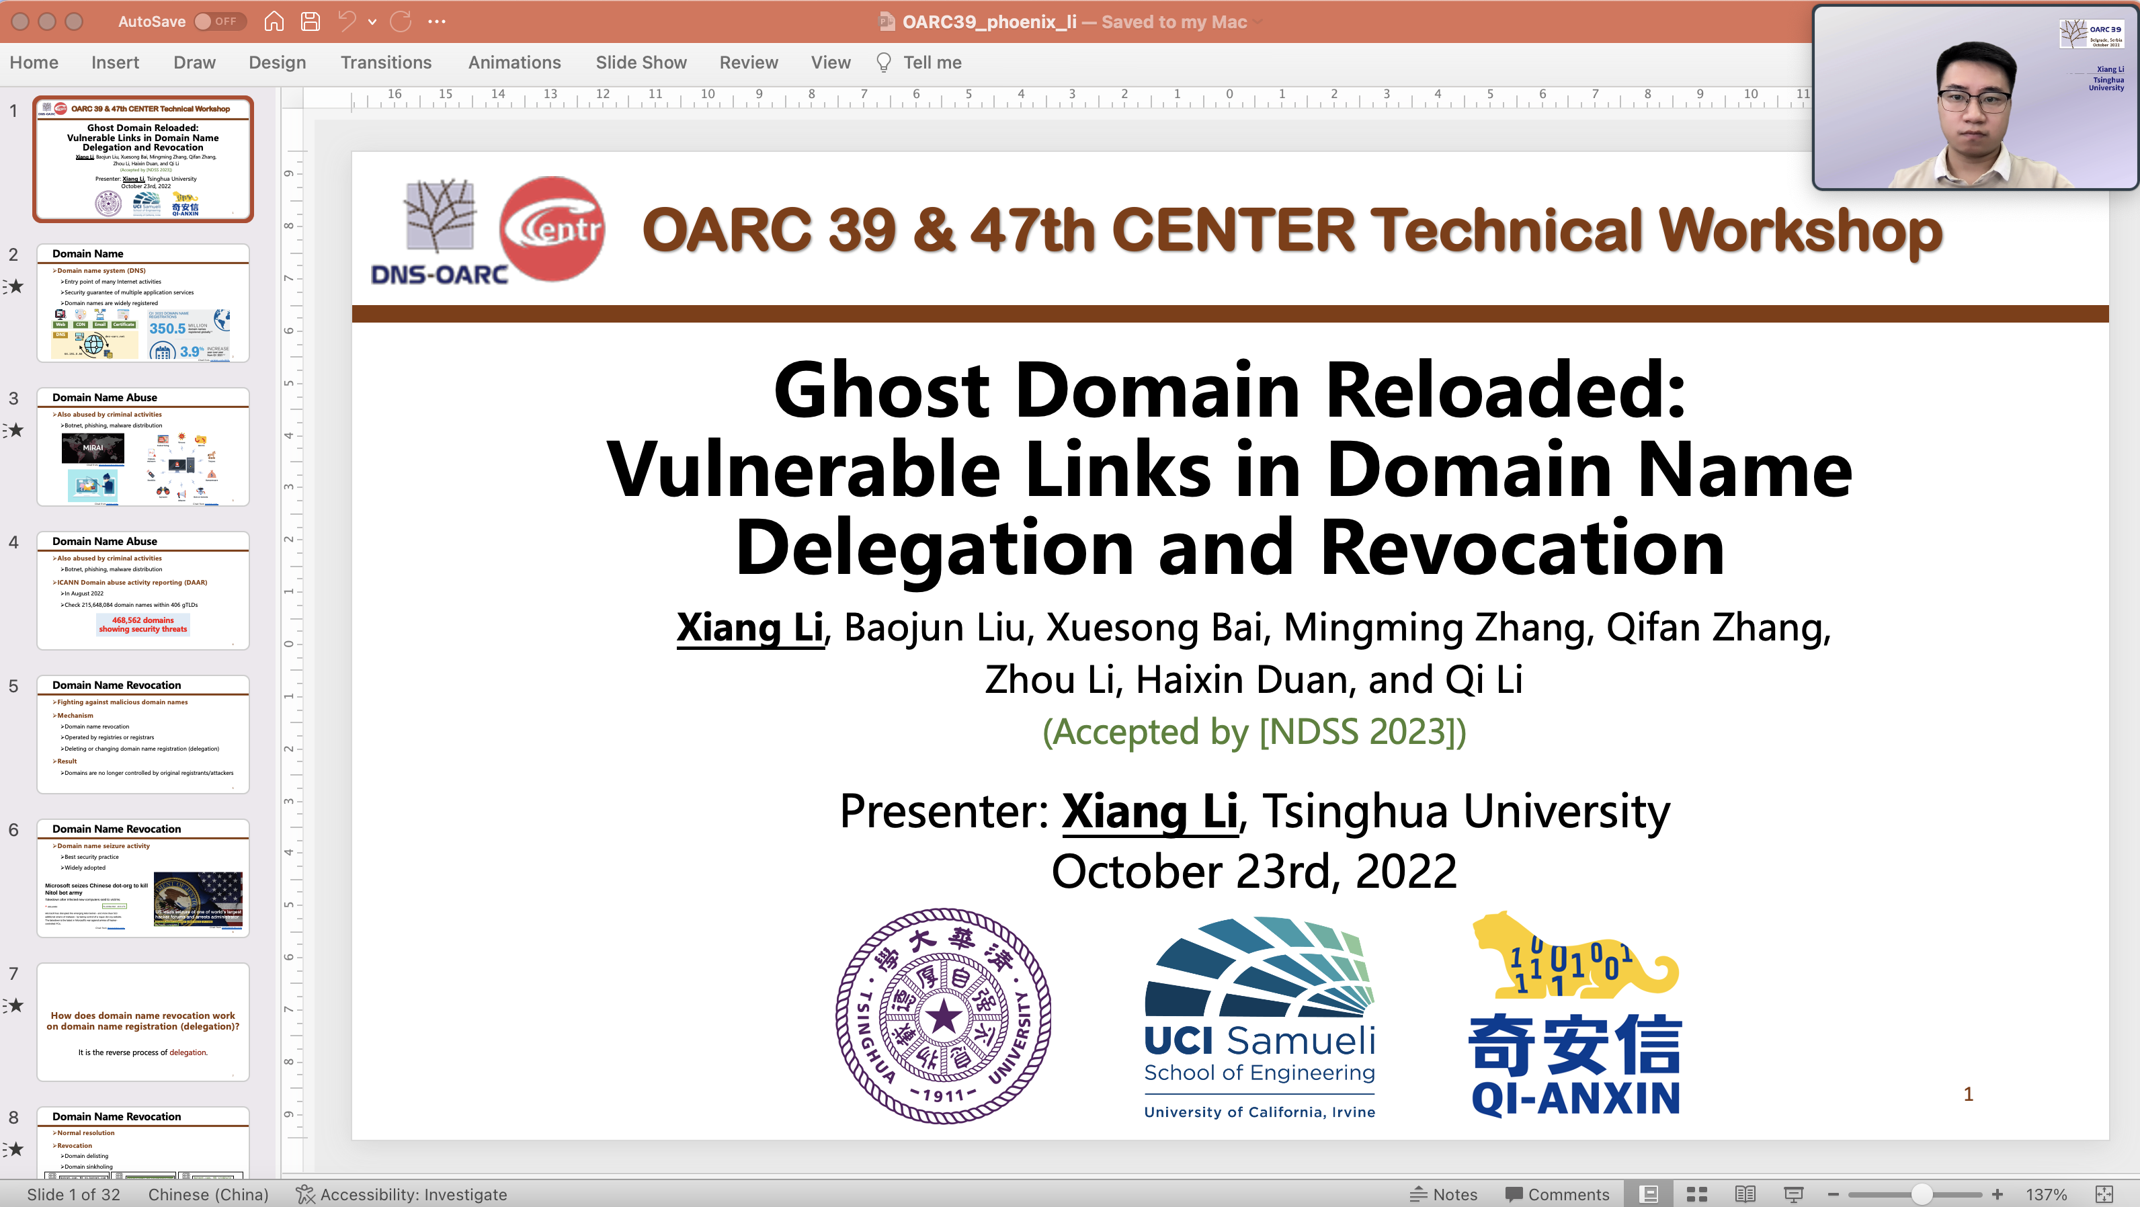Click the Save icon in the title bar
The image size is (2140, 1207).
coord(310,22)
